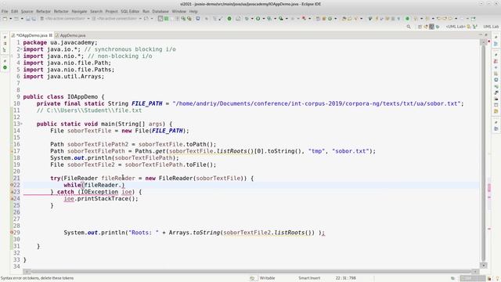This screenshot has width=501, height=282.
Task: Click the scroll-down arrow of vertical scrollbar
Action: 484,266
